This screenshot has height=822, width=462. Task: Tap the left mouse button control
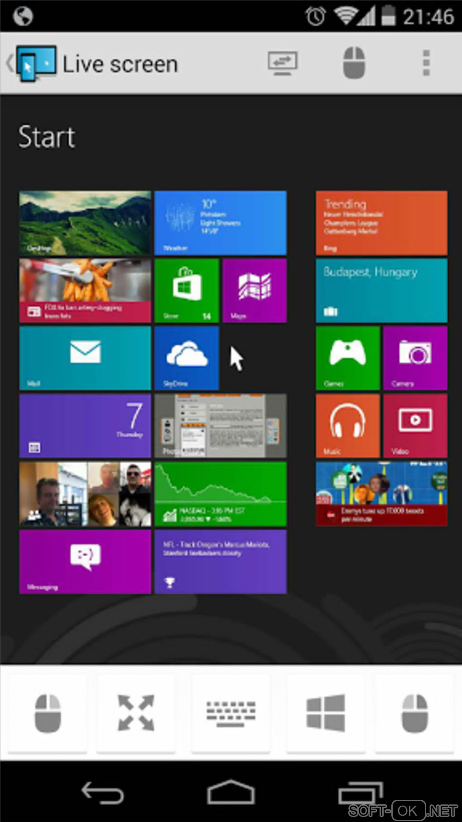tap(48, 713)
